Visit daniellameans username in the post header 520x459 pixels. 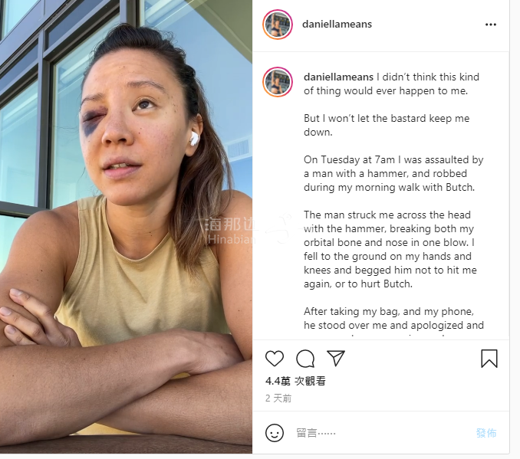[x=337, y=25]
